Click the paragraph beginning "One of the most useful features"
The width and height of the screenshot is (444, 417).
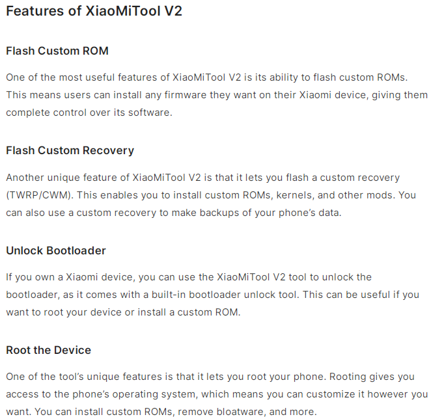(217, 95)
